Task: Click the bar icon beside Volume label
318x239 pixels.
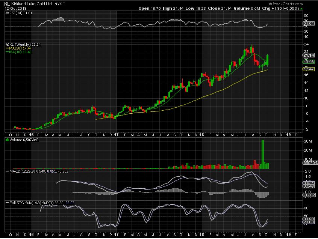Action: [x=7, y=140]
